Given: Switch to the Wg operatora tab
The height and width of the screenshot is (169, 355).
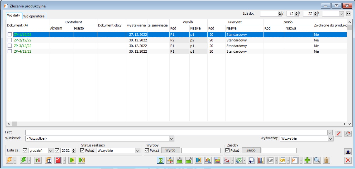Looking at the screenshot, I should click(34, 16).
